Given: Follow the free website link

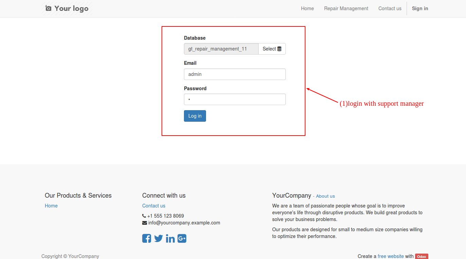Looking at the screenshot, I should (391, 256).
